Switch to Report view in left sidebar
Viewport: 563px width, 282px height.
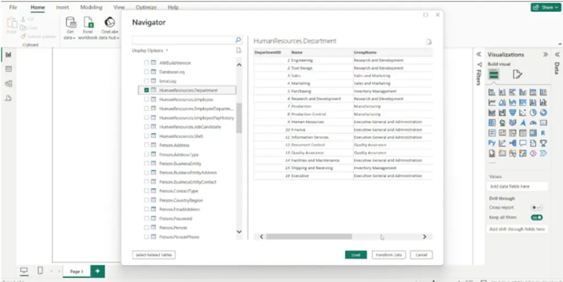click(8, 54)
